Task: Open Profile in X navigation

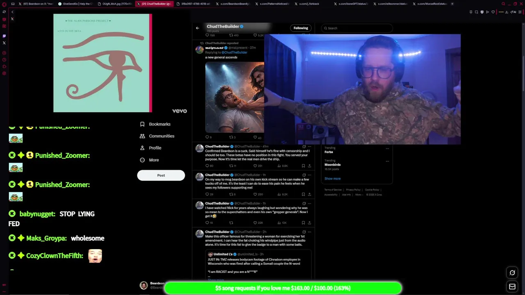Action: pyautogui.click(x=155, y=148)
